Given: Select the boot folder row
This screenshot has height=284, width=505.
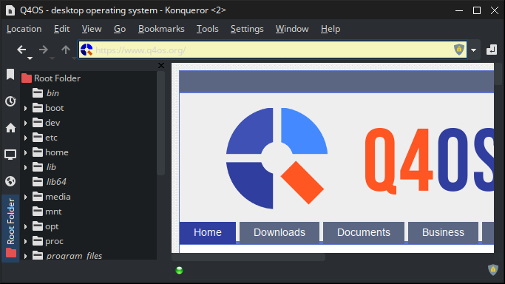Looking at the screenshot, I should [48, 108].
